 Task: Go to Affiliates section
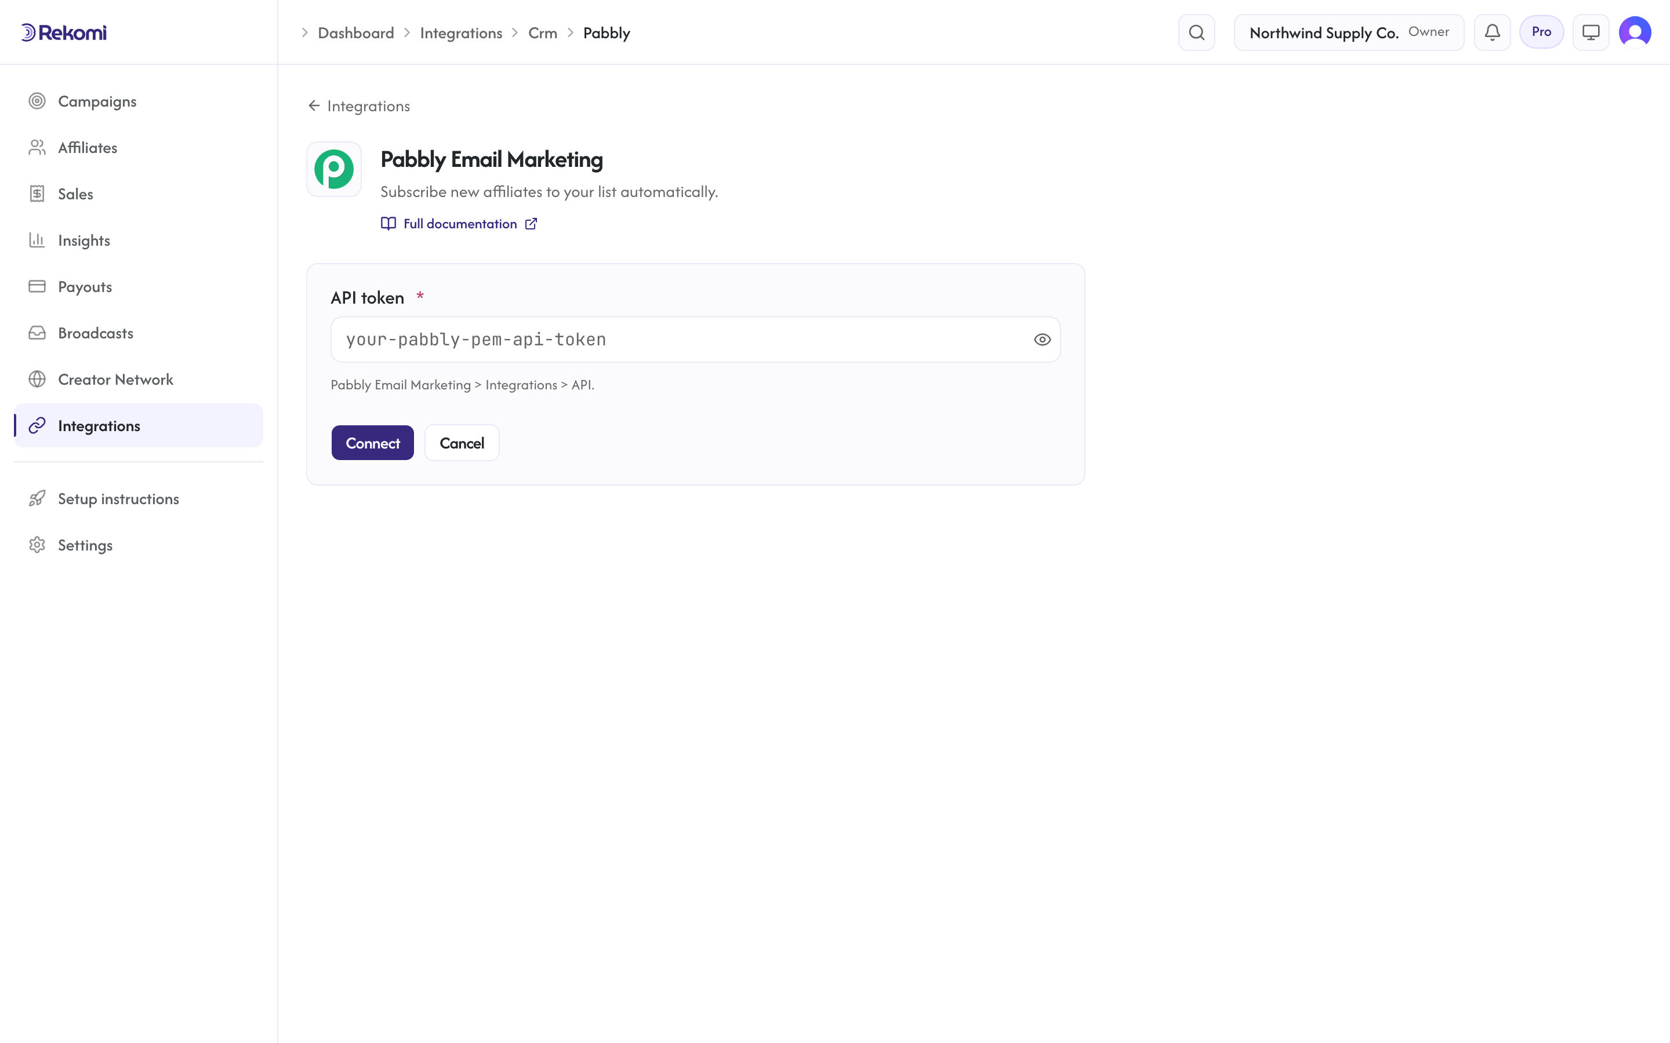[138, 148]
